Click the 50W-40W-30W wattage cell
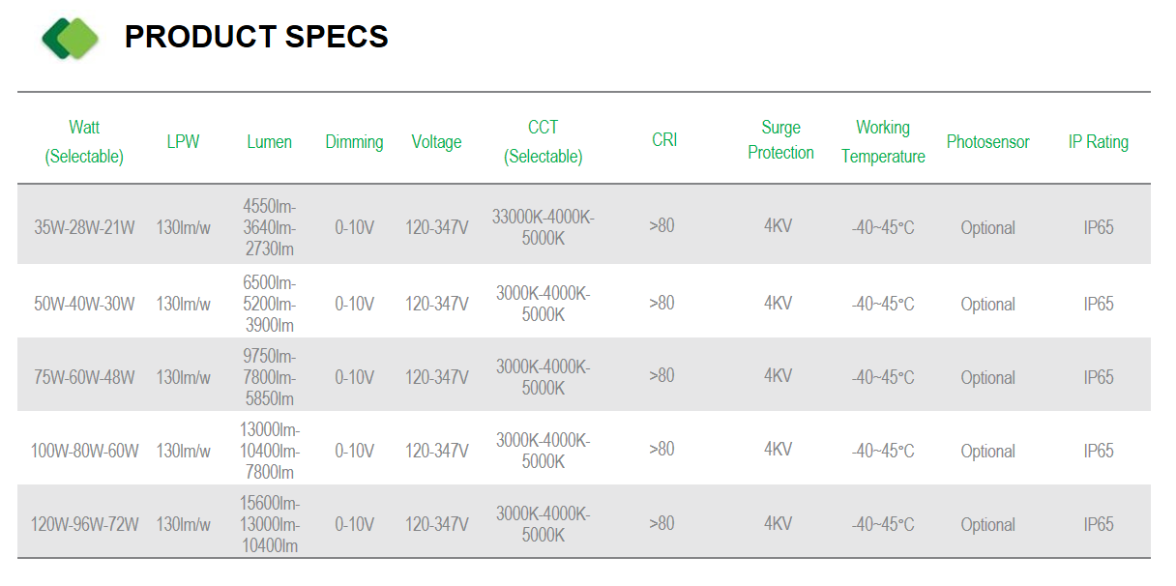 coord(84,304)
